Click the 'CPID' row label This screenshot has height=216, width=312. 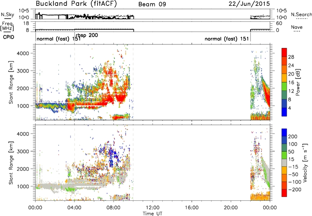coord(9,37)
